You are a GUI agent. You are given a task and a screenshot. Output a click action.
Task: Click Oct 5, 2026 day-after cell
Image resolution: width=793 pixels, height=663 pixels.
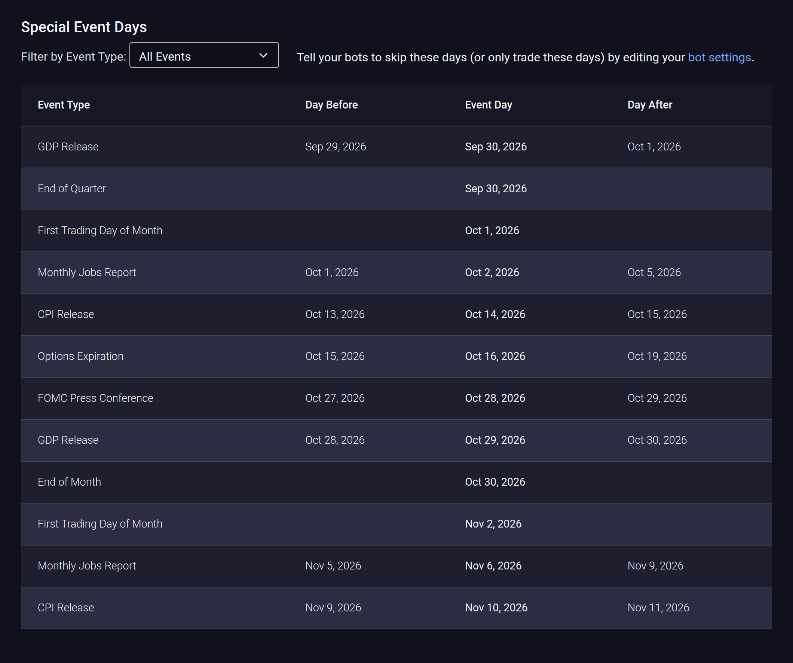point(654,272)
